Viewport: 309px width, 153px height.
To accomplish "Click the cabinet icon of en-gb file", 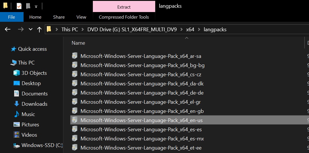I will coord(75,111).
